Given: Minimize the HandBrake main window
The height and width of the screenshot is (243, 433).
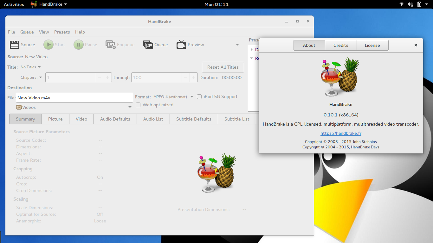Looking at the screenshot, I should (287, 22).
